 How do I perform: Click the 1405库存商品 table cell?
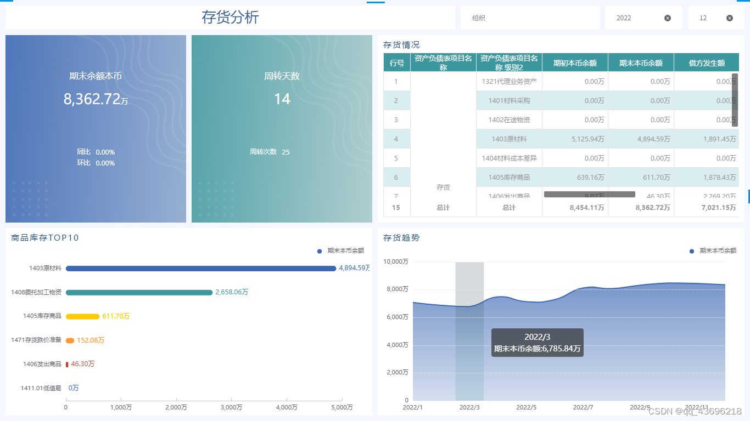(509, 177)
